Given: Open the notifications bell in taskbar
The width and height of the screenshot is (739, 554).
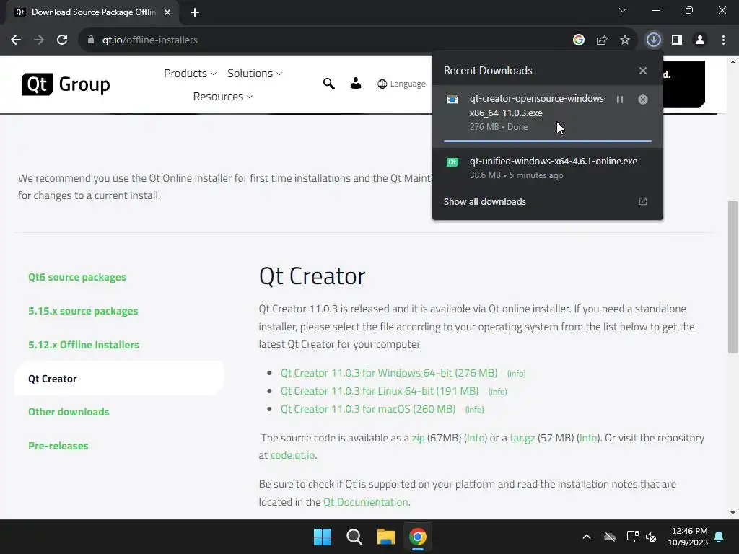Looking at the screenshot, I should [720, 537].
